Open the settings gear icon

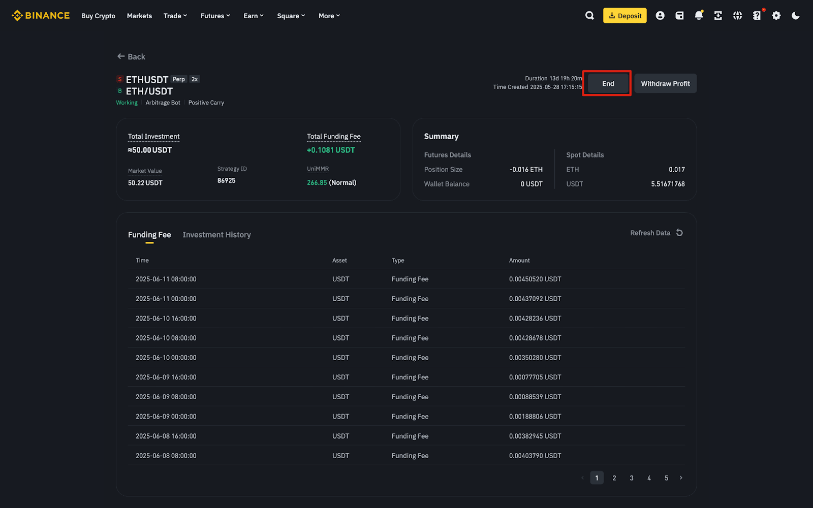pos(776,16)
